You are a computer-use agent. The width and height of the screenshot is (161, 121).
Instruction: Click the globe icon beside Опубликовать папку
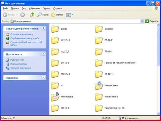[x=7, y=38]
